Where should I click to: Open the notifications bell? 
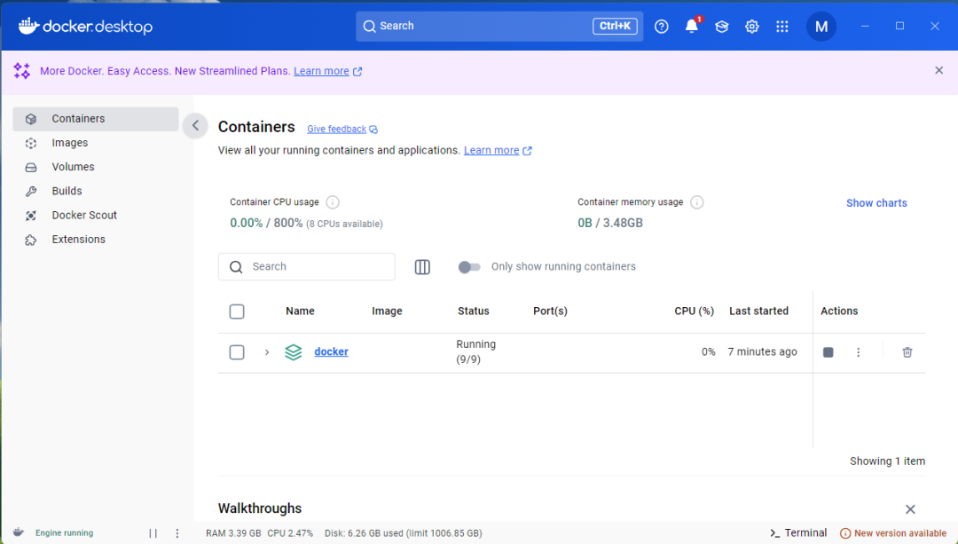point(692,27)
